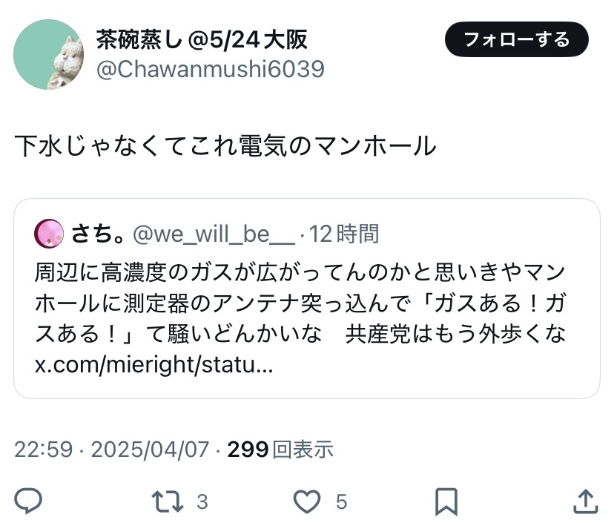Open 茶碗蒸し profile avatar

coord(48,55)
